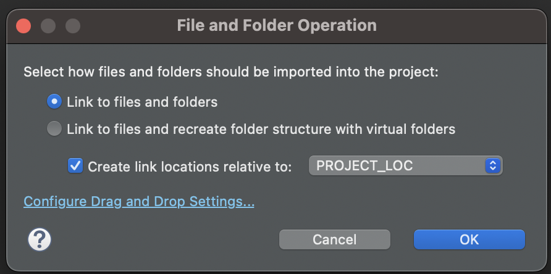The image size is (551, 274).
Task: Click the 'Create link locations relative to:' label
Action: [x=190, y=166]
